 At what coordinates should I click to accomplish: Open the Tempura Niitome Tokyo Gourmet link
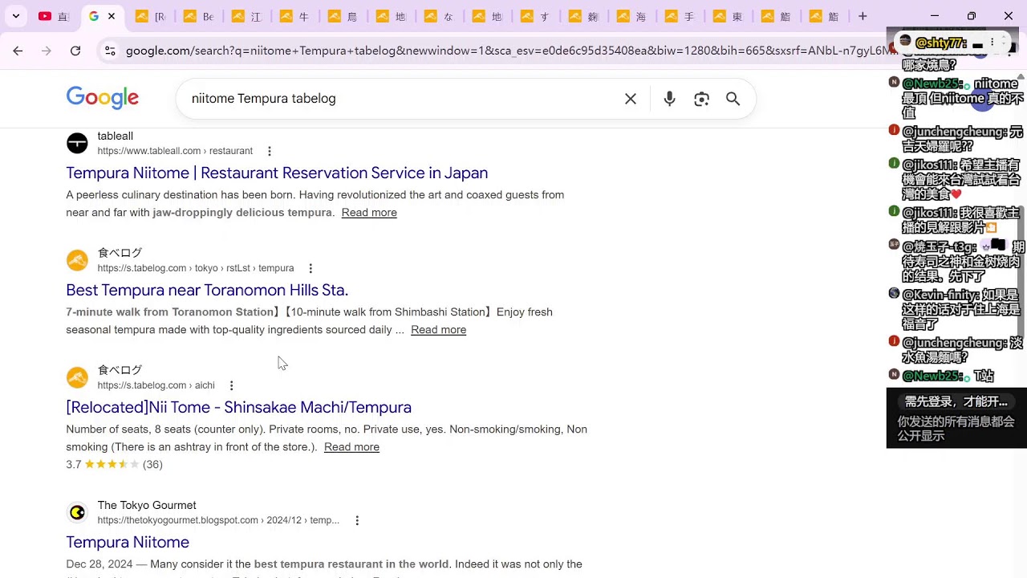click(128, 542)
